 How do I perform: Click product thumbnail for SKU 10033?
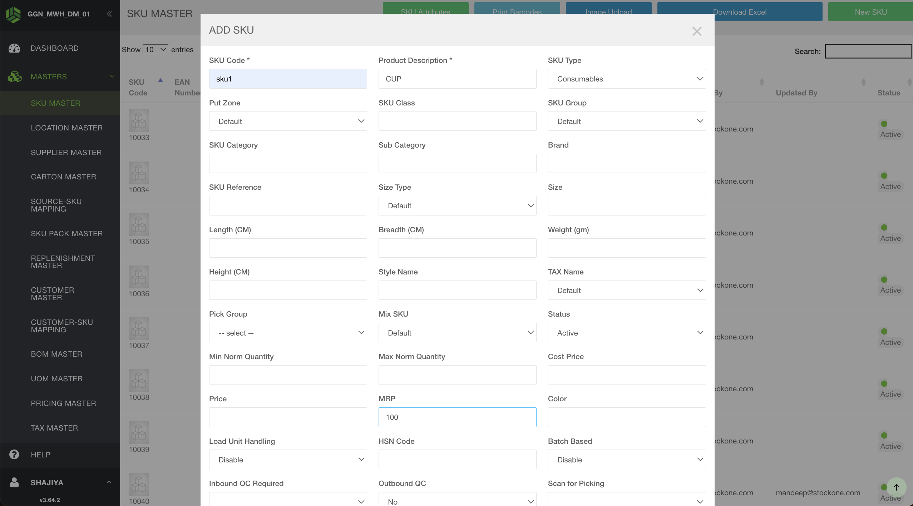pyautogui.click(x=139, y=121)
